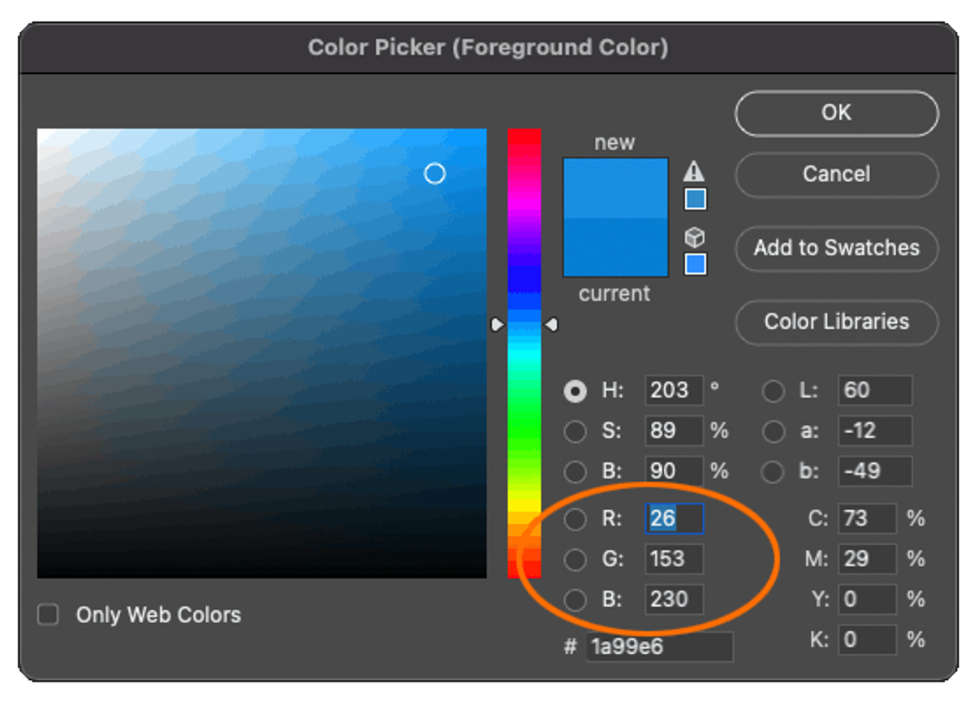The height and width of the screenshot is (701, 974).
Task: Select the H hue radio button
Action: pos(575,391)
